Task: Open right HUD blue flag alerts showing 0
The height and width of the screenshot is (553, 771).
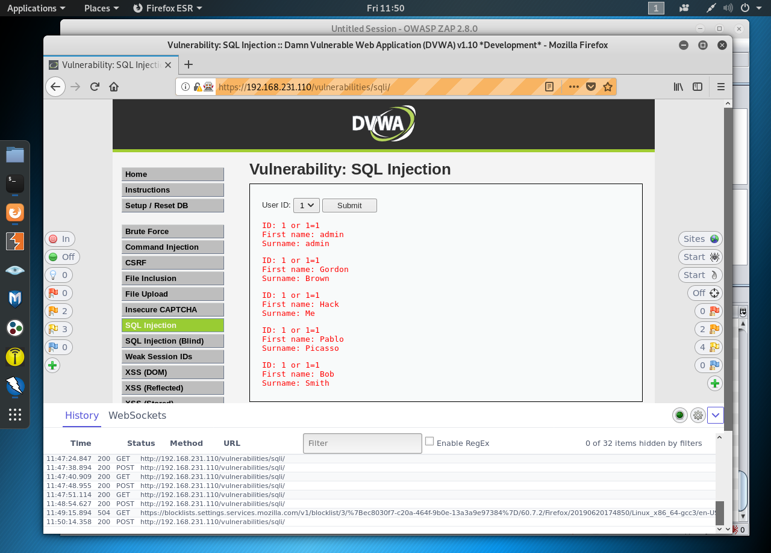Action: click(708, 365)
